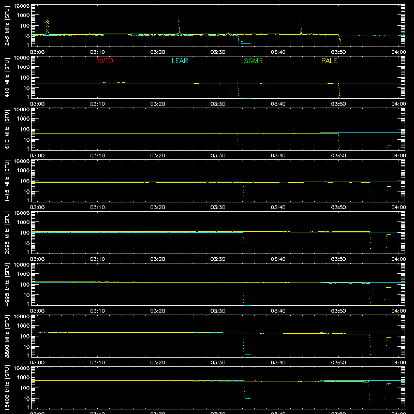Click the 100 tick on 15400 MHz axis
Viewport: 414px width, 414px height.
pos(25,388)
